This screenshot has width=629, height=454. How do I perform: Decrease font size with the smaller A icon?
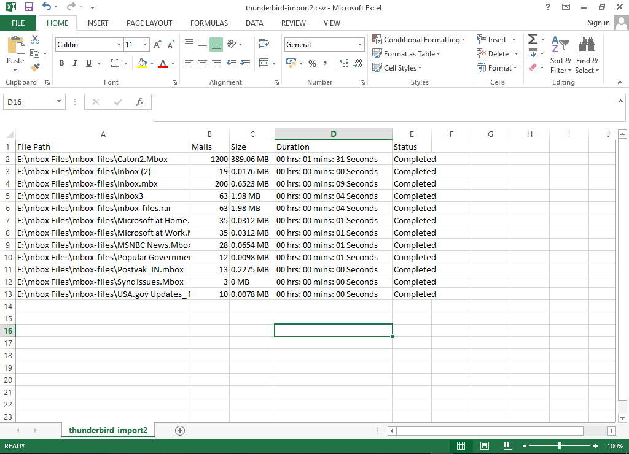coord(171,44)
